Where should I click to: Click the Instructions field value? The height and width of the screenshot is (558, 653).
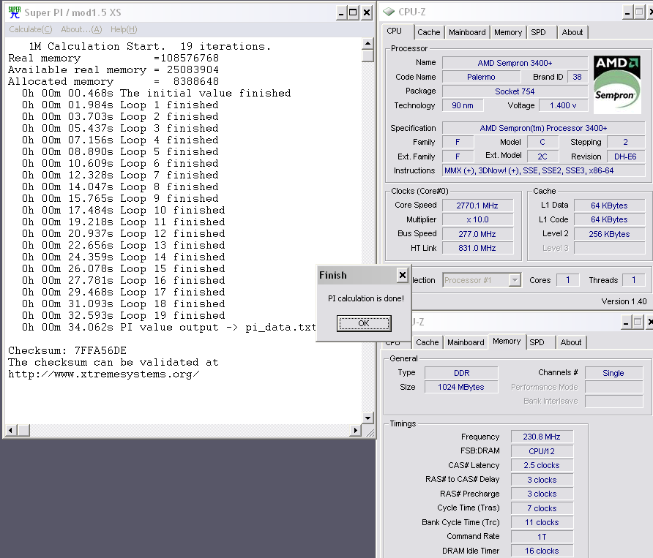tap(543, 170)
